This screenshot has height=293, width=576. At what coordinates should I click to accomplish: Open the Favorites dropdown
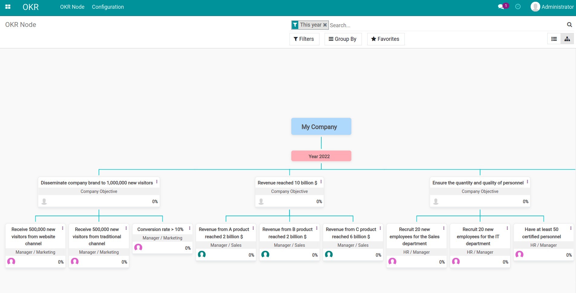[x=385, y=39]
